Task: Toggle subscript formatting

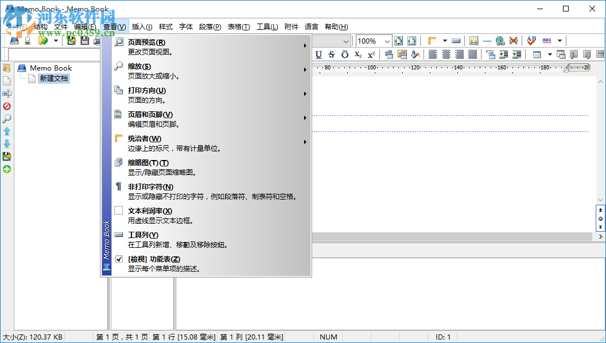Action: (358, 54)
